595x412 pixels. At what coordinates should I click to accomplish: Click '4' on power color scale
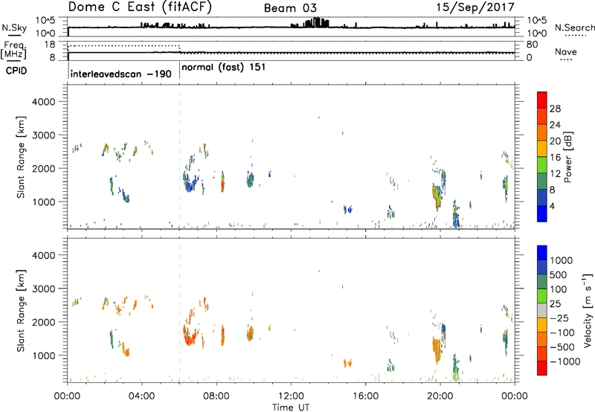(x=552, y=206)
